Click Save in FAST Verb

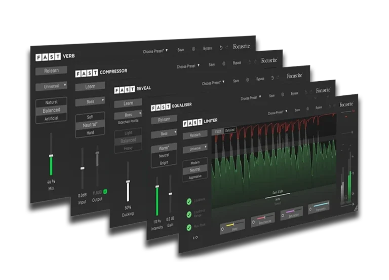pyautogui.click(x=181, y=50)
